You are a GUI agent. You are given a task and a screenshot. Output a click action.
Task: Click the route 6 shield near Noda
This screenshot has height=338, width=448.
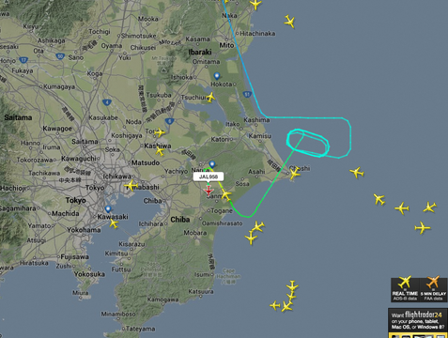[169, 121]
